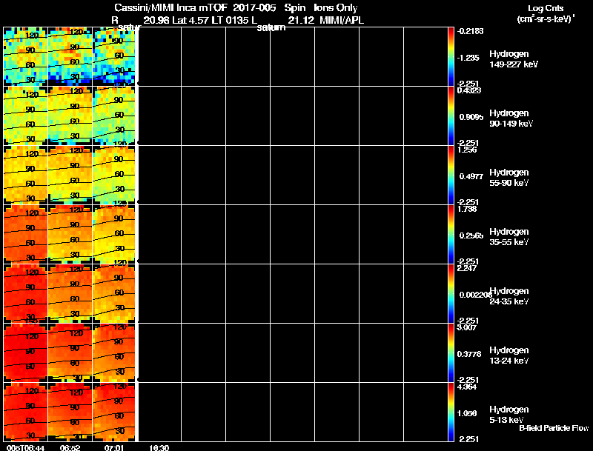The height and width of the screenshot is (451, 593).
Task: Click the 'Log Cnts' heading
Action: click(546, 8)
